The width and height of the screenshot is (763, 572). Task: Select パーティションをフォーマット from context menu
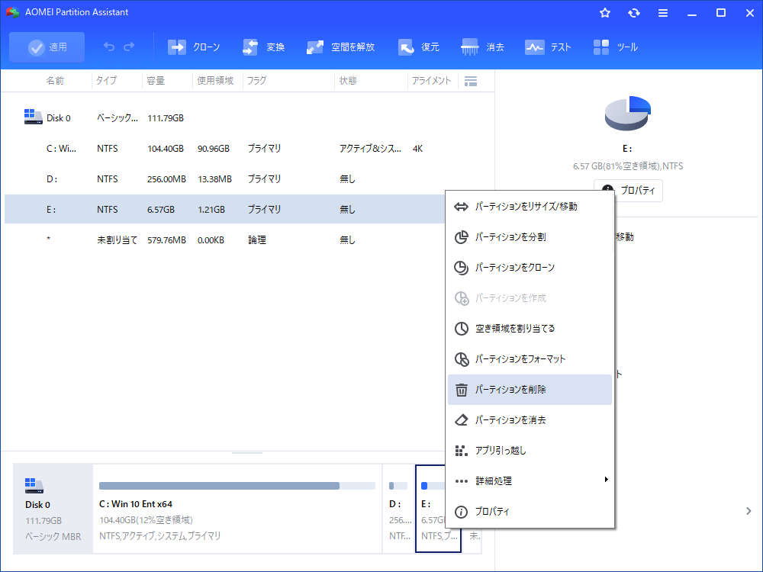[x=530, y=359]
